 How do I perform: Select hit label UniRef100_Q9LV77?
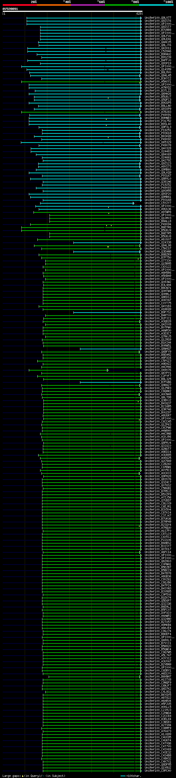point(158,18)
